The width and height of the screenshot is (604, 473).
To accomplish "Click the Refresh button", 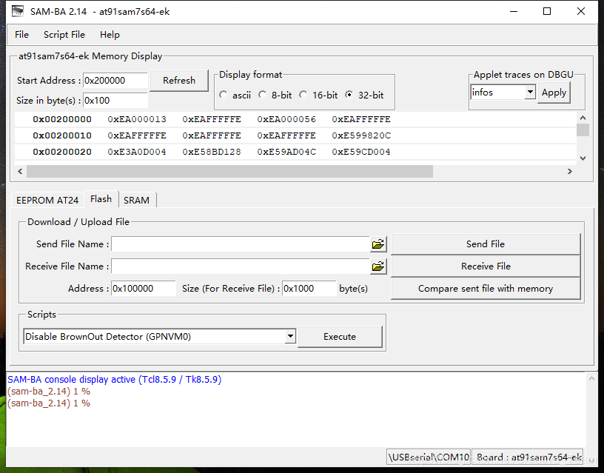I will [179, 81].
